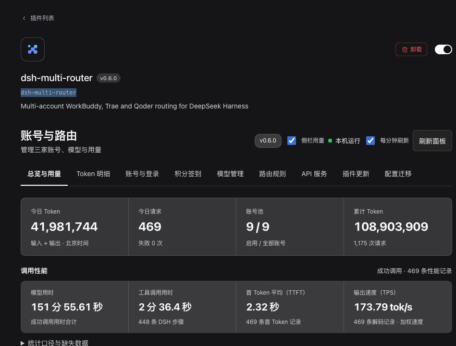Switch to the 配置迁移 tab
The width and height of the screenshot is (456, 346).
[398, 174]
